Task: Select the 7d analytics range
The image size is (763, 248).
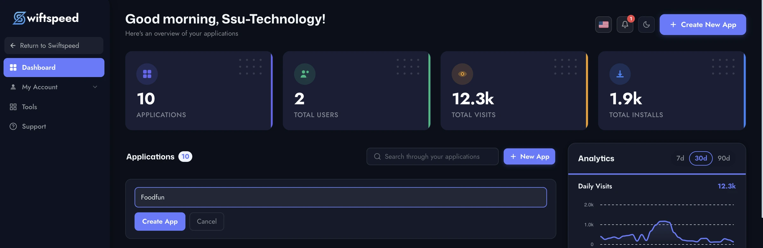Action: coord(680,158)
